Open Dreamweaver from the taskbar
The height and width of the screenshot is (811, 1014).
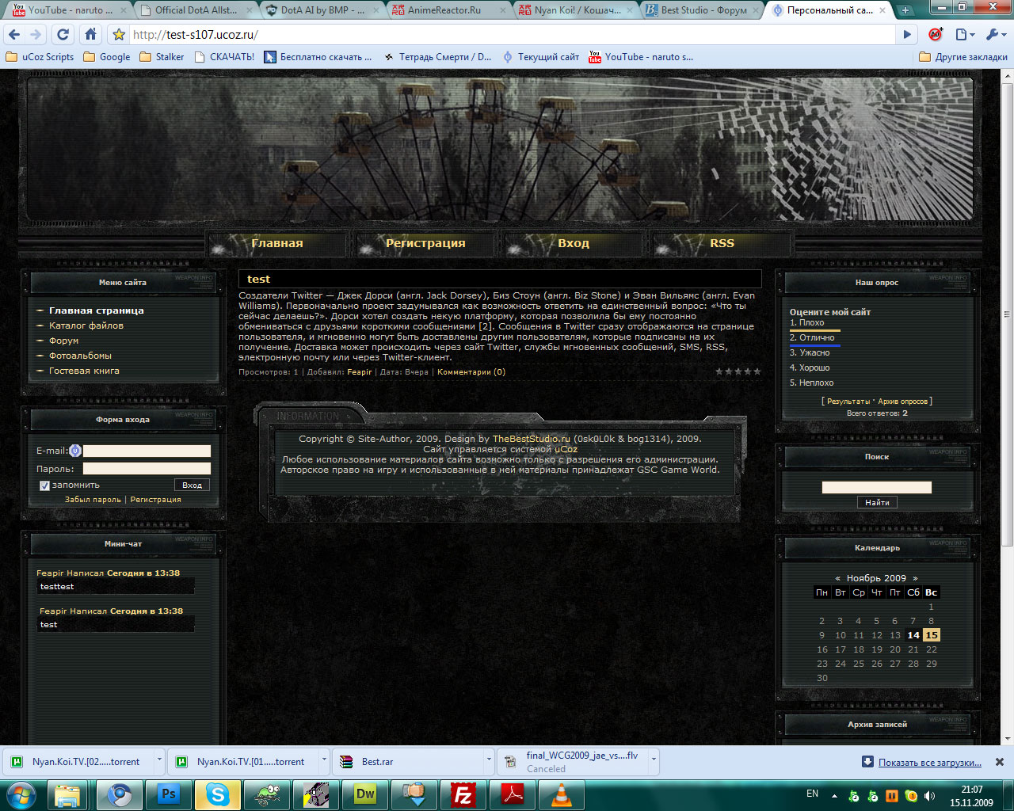365,794
